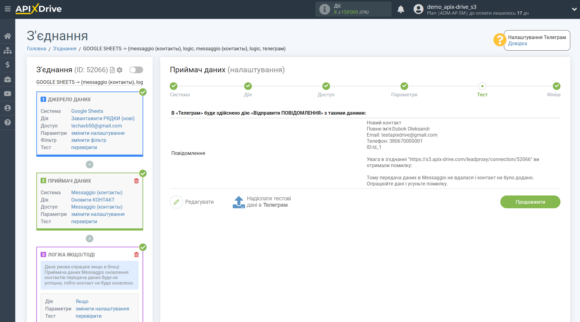Open the YouTube video sidebar icon
Screen dimensions: 580x322
tap(8, 94)
